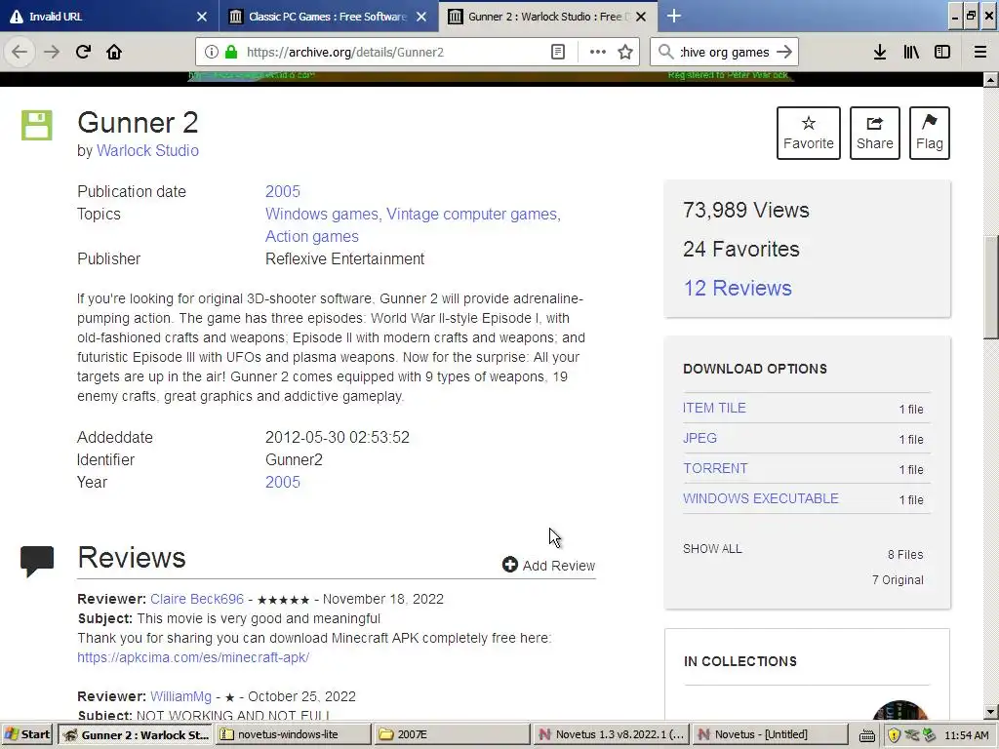Open reviewer Claire Beck696 profile
The image size is (999, 749).
[x=197, y=600]
